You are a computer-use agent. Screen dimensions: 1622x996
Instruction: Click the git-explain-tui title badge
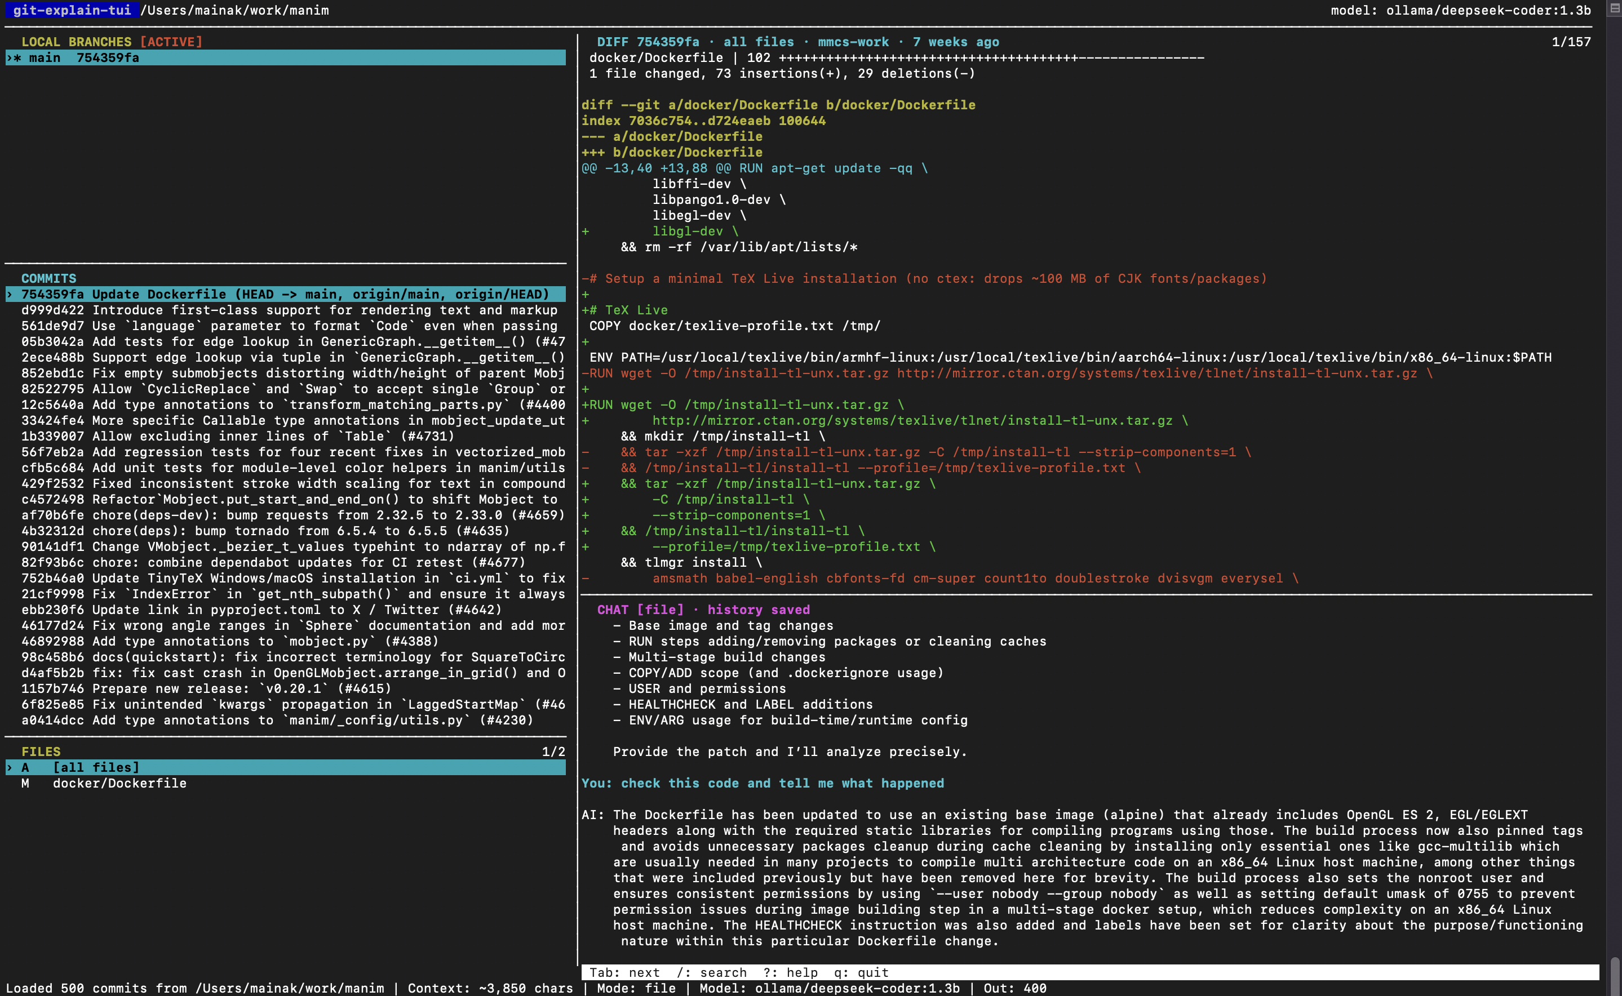(x=72, y=10)
